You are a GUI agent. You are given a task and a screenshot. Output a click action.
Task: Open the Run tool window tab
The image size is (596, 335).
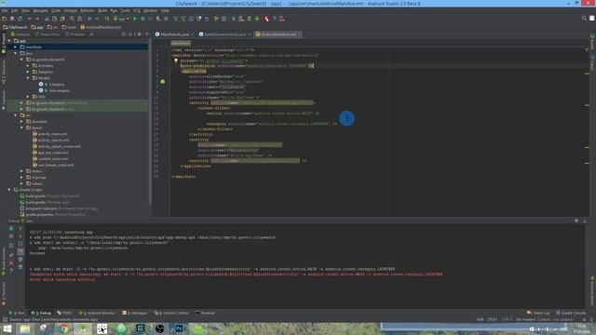17,313
